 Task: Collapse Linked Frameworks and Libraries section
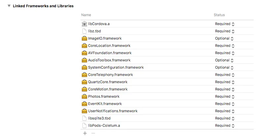click(9, 6)
